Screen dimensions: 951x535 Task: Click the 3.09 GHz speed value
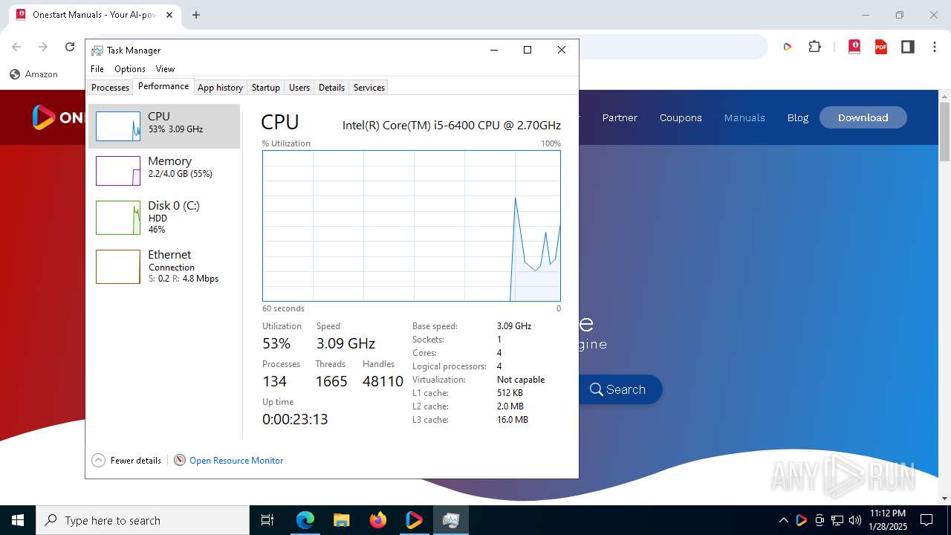tap(345, 343)
